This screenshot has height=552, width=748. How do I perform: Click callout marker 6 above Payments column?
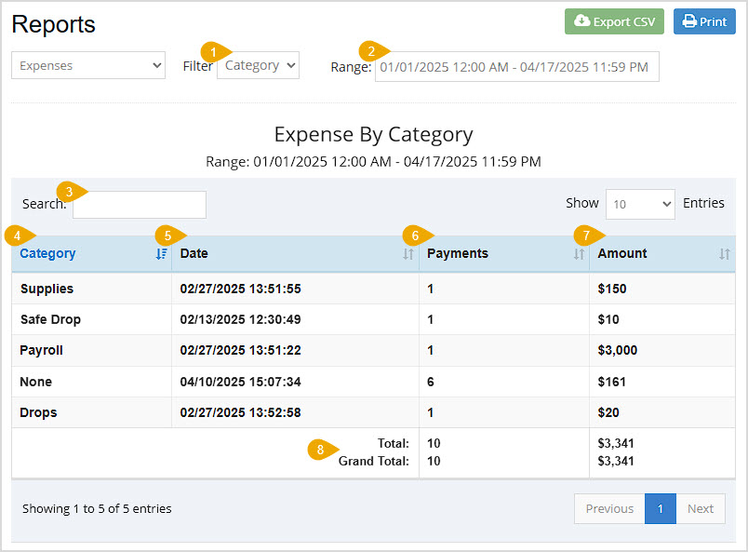pos(417,236)
